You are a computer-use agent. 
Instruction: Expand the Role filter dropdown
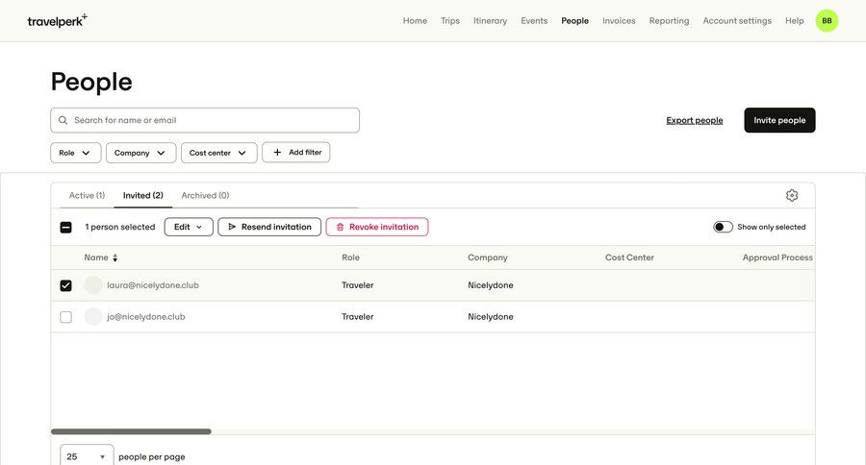pyautogui.click(x=75, y=153)
